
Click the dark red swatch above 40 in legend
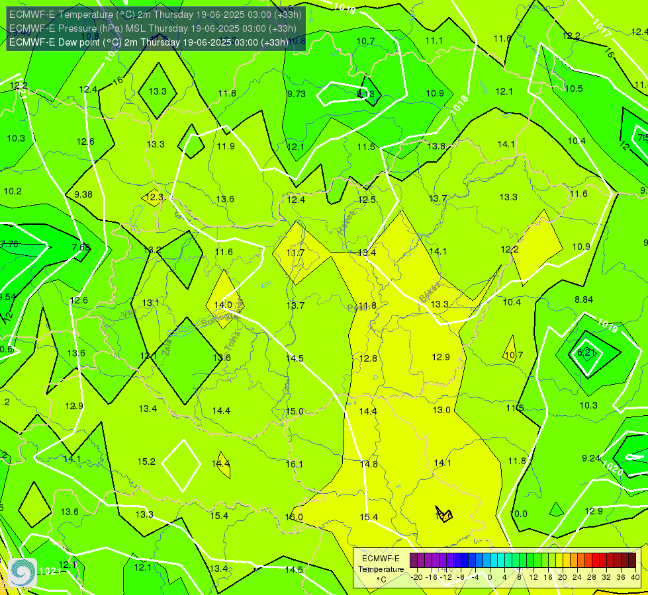tap(632, 561)
